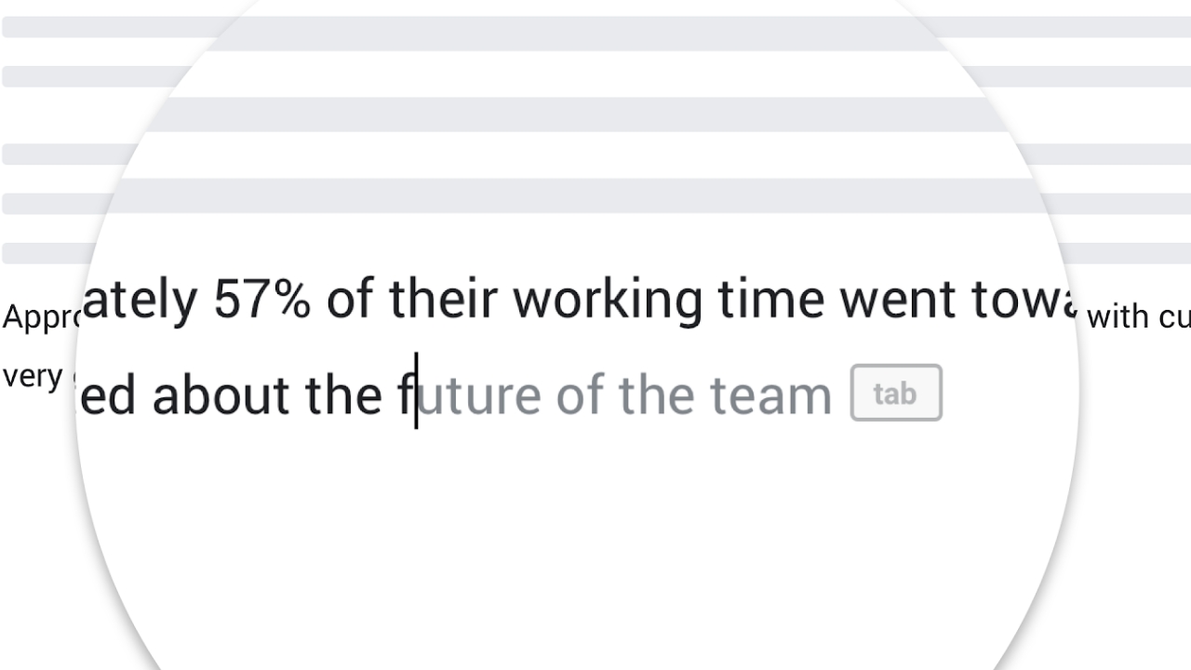Click the tab key hint badge
Image resolution: width=1191 pixels, height=670 pixels.
pyautogui.click(x=896, y=394)
